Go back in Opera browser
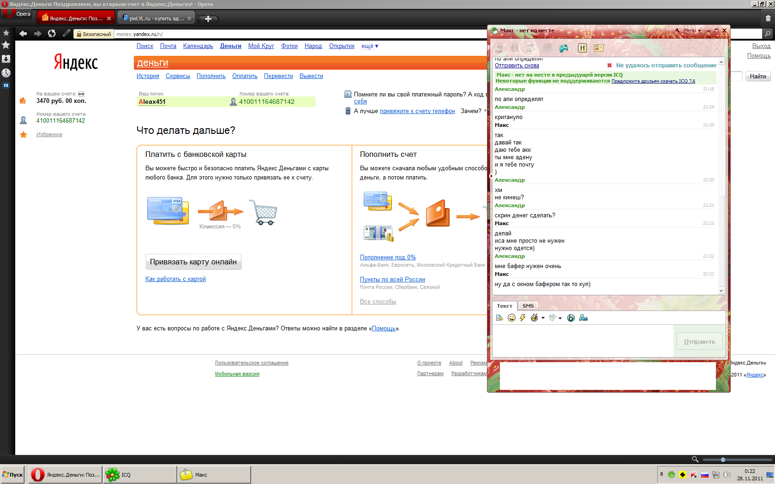 pyautogui.click(x=23, y=34)
